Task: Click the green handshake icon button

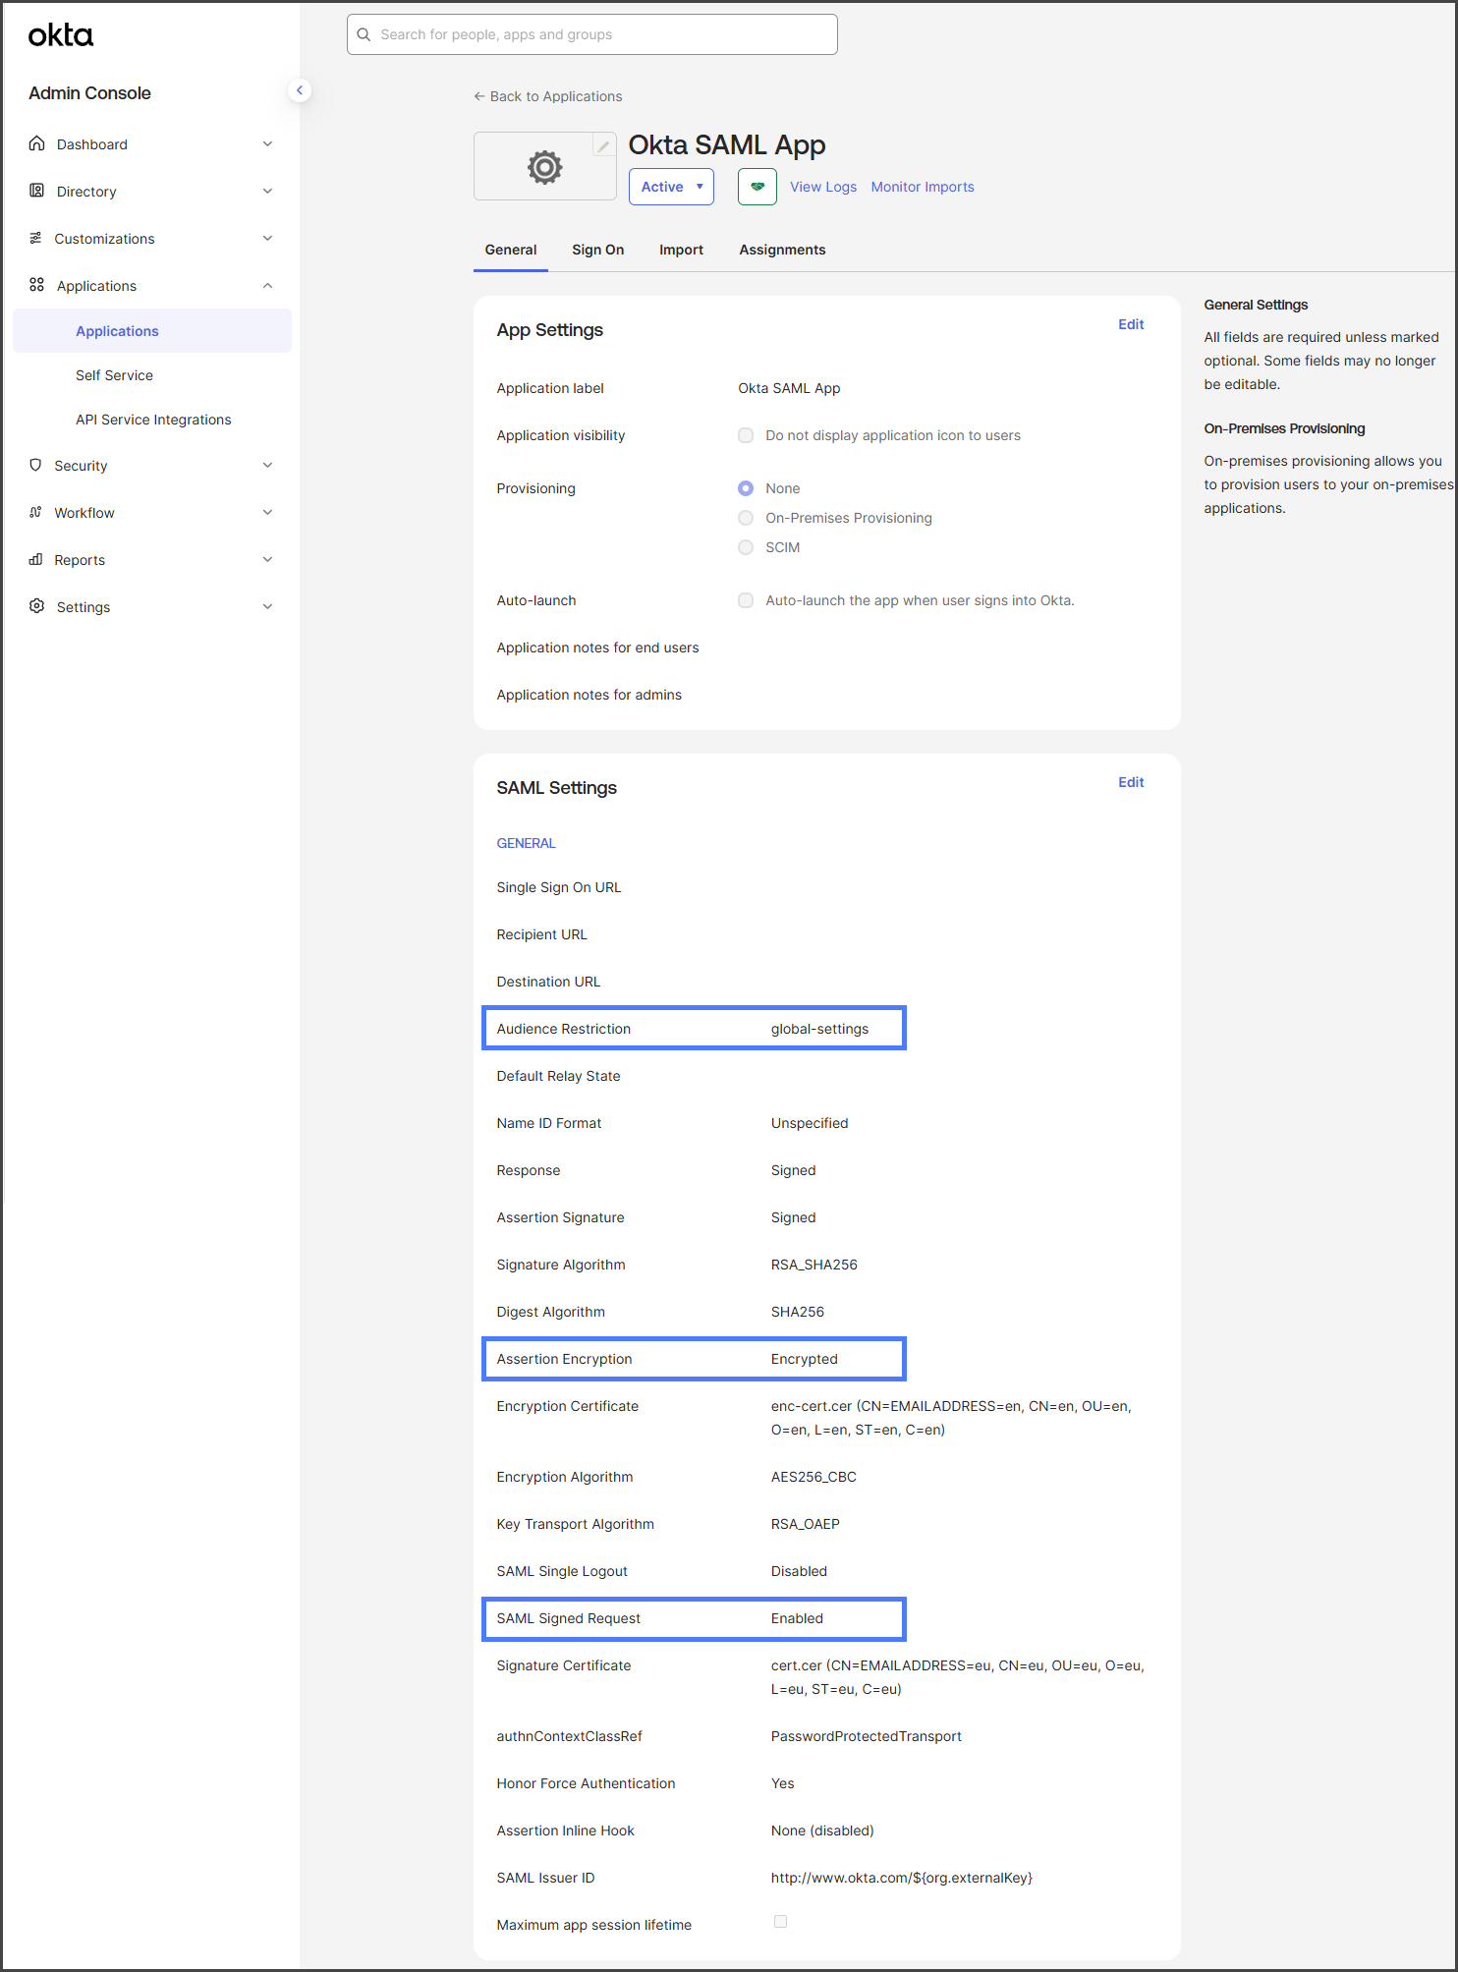Action: click(x=757, y=187)
